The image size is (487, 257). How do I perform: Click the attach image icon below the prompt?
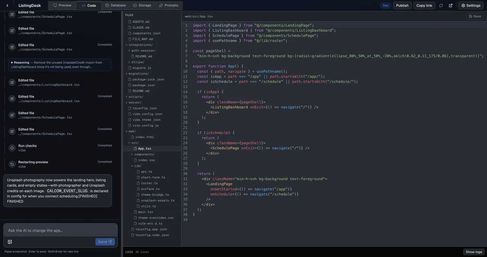(x=10, y=242)
